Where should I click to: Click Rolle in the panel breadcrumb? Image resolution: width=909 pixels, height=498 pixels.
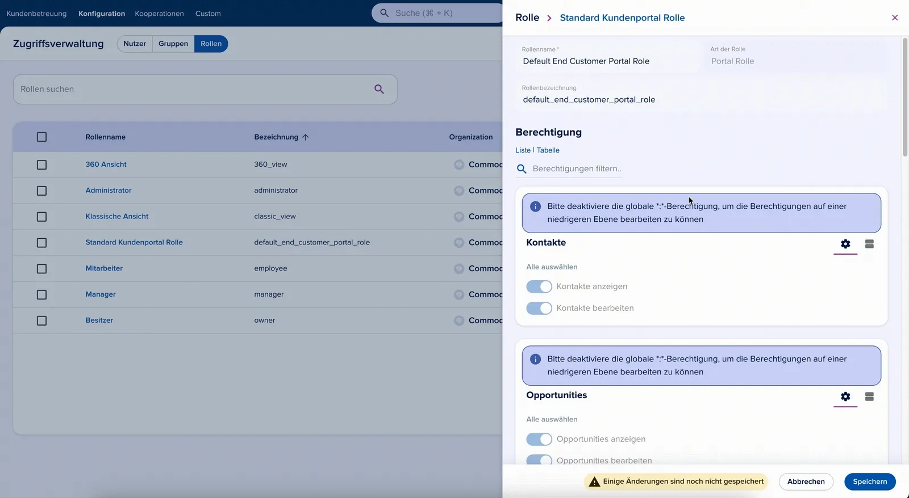coord(527,18)
